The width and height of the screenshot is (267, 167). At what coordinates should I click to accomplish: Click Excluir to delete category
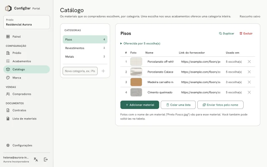246,33
